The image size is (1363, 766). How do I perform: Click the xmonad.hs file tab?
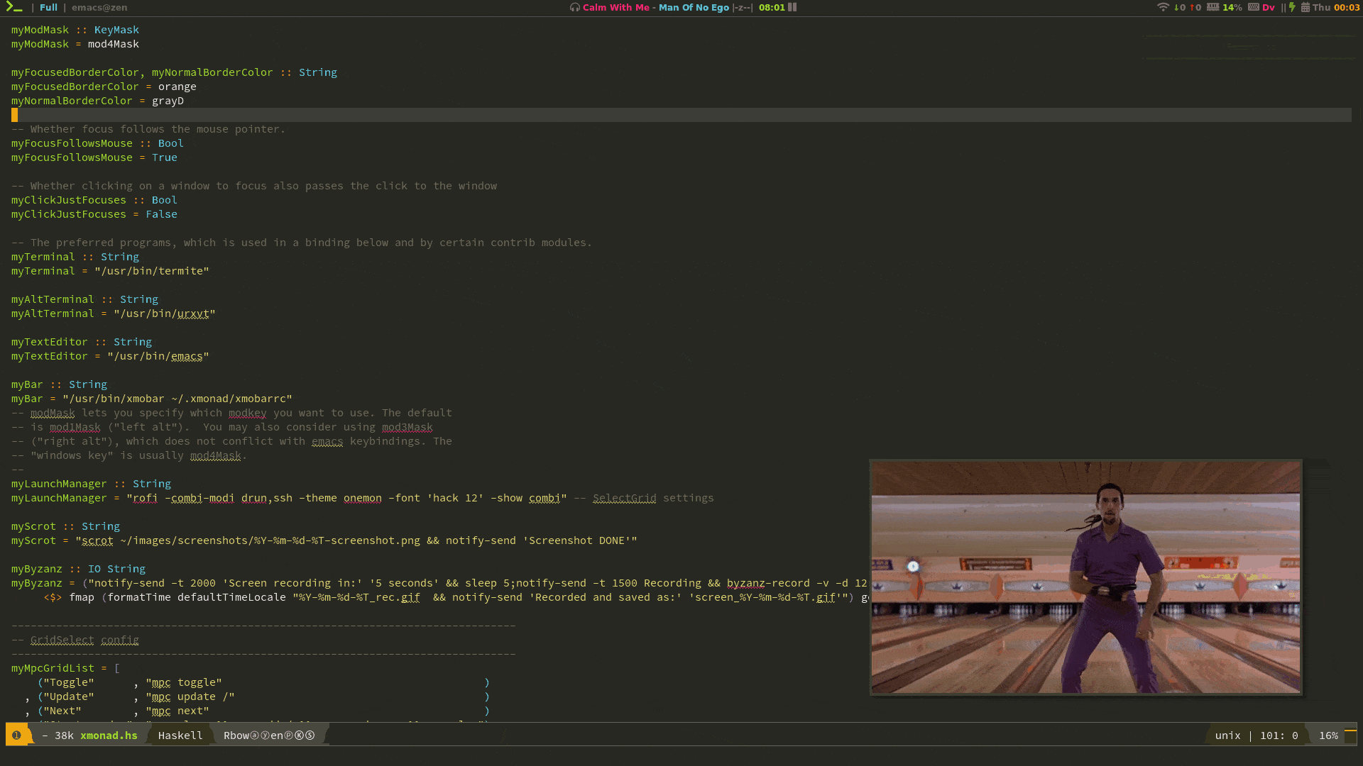(109, 735)
